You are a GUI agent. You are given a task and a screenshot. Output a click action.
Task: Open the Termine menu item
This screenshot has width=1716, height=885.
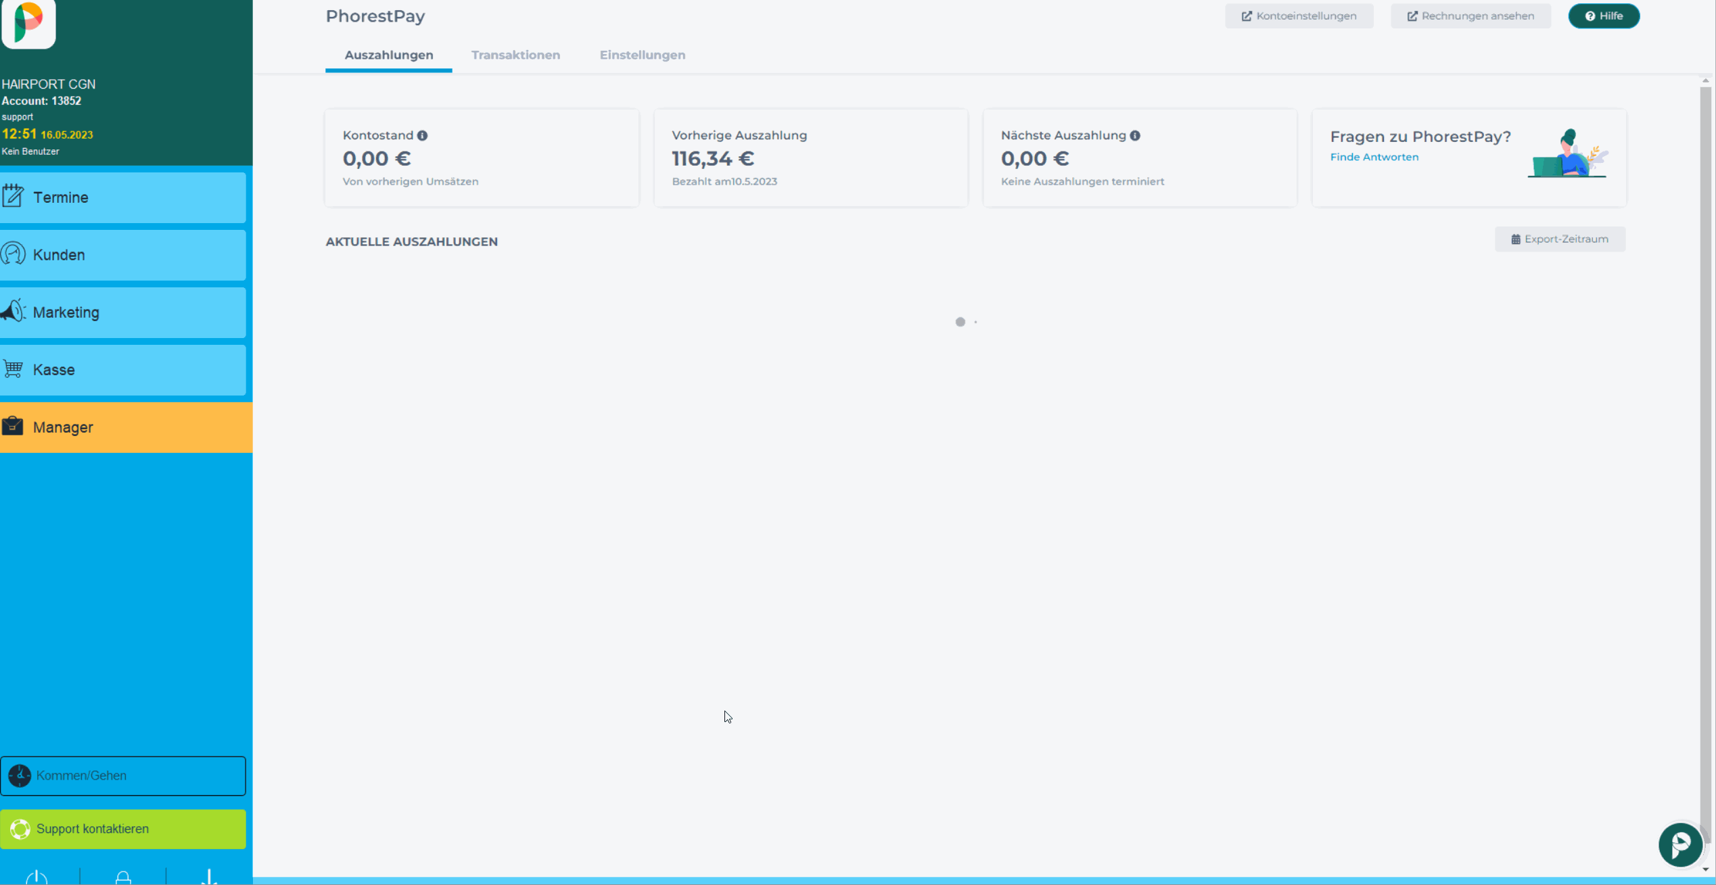(123, 197)
